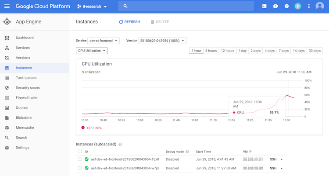Click the search magnifier icon in the top bar

(125, 6)
